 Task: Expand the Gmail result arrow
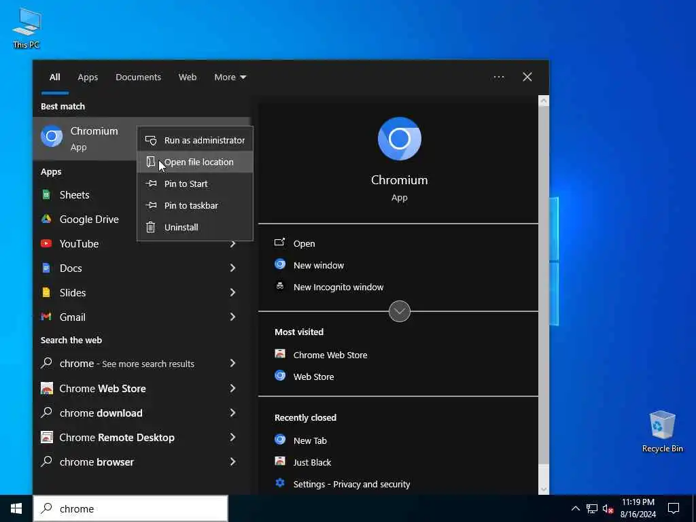click(232, 317)
